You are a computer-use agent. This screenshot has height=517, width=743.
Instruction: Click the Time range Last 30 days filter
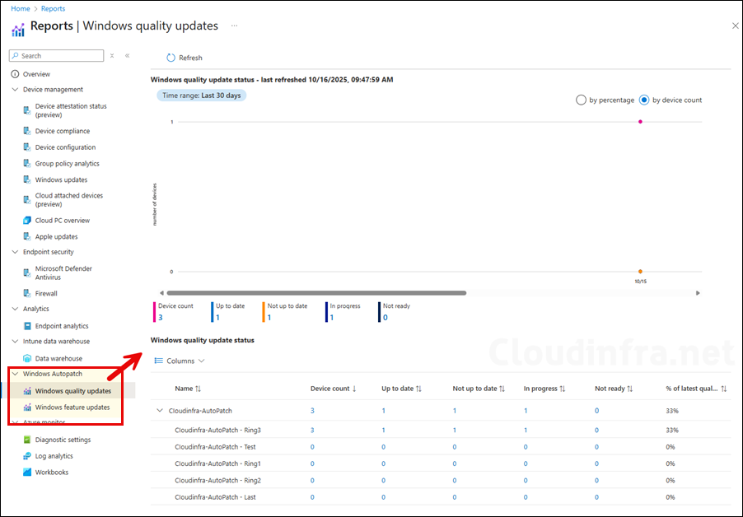pyautogui.click(x=202, y=95)
